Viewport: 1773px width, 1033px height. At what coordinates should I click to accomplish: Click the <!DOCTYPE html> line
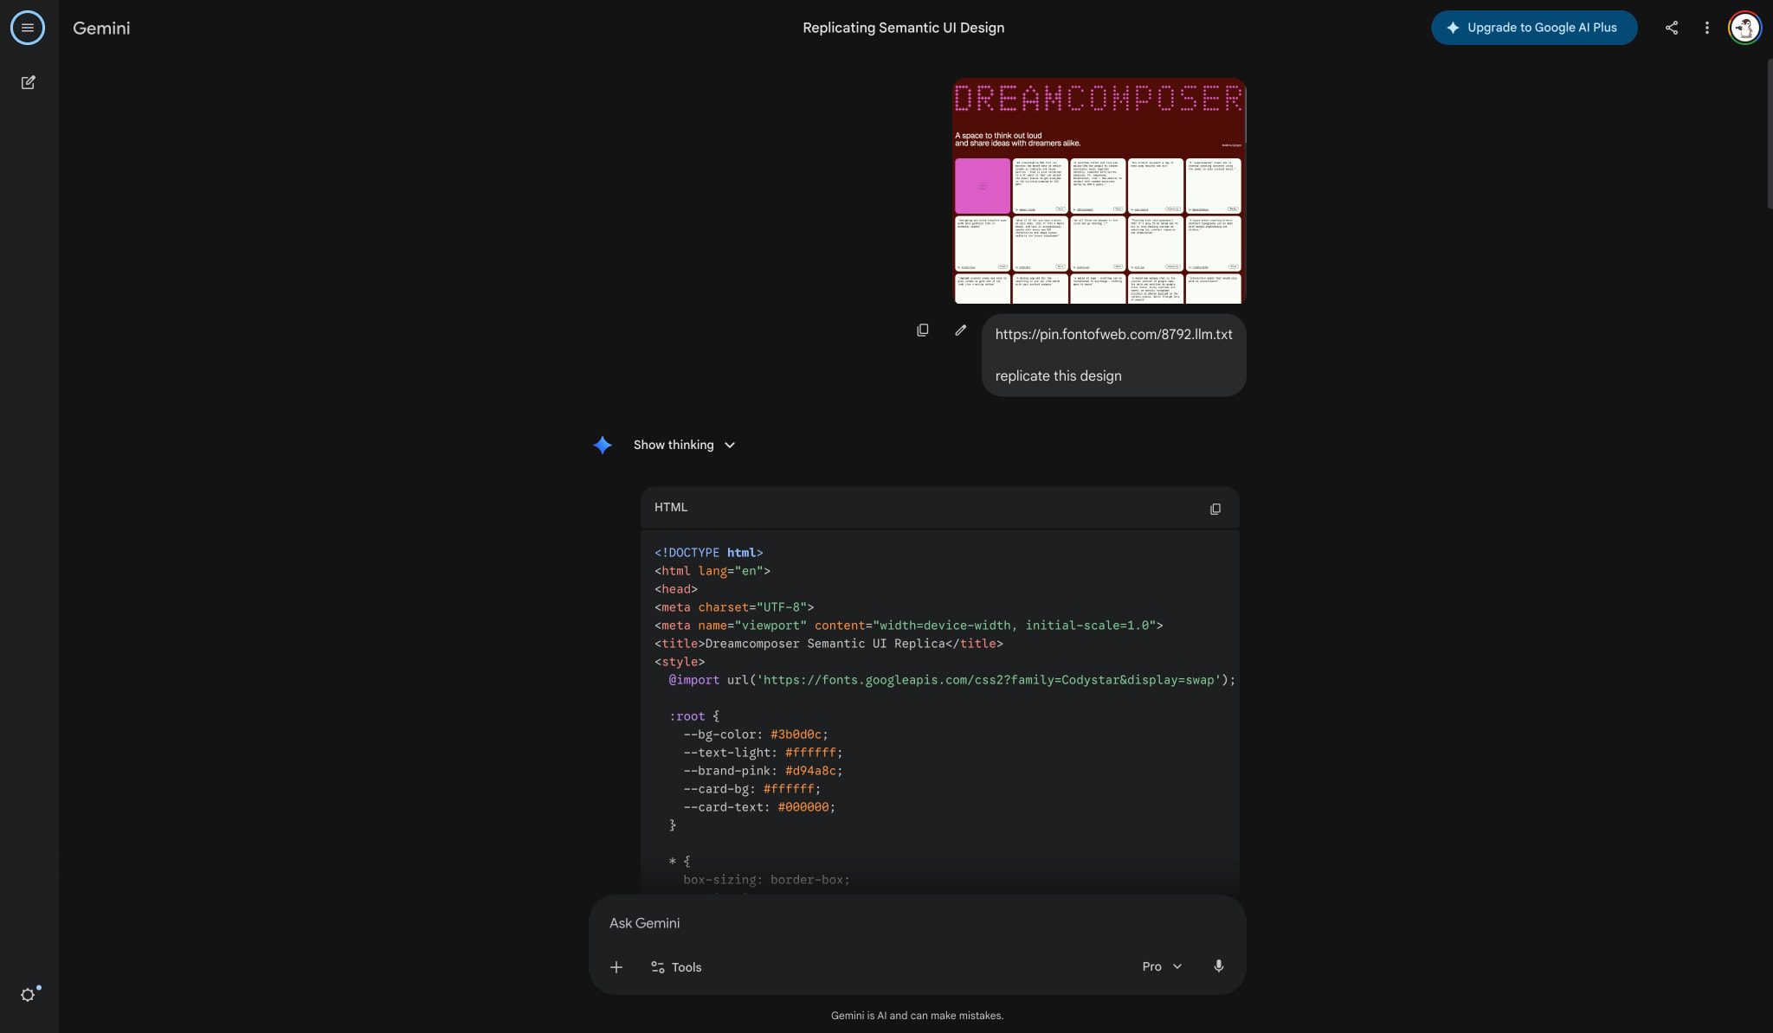tap(708, 553)
